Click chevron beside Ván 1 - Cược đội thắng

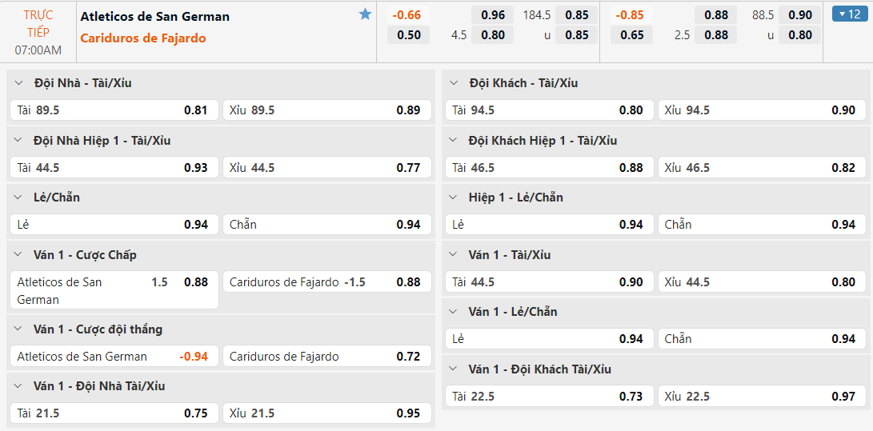tap(19, 329)
